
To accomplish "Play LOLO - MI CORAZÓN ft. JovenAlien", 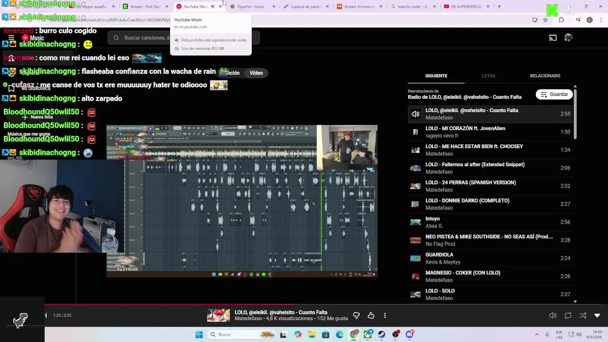I will point(490,132).
